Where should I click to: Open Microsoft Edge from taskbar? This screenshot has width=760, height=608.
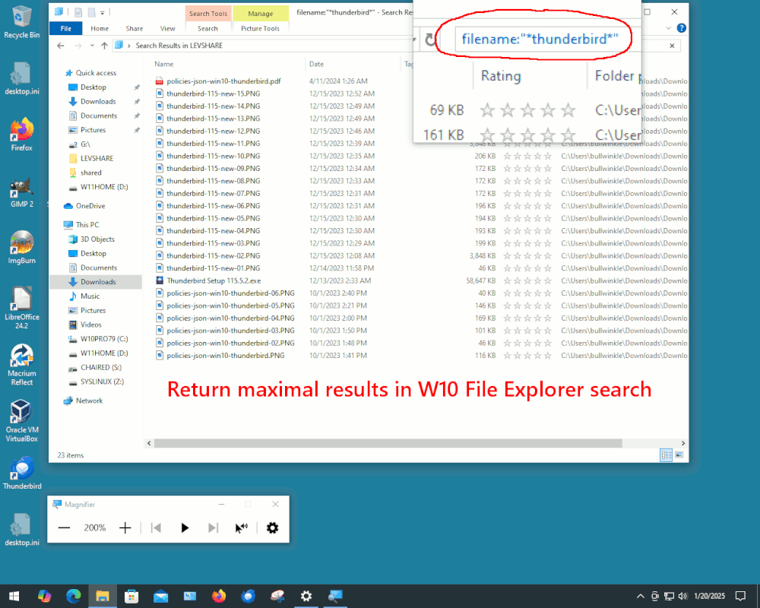click(73, 596)
